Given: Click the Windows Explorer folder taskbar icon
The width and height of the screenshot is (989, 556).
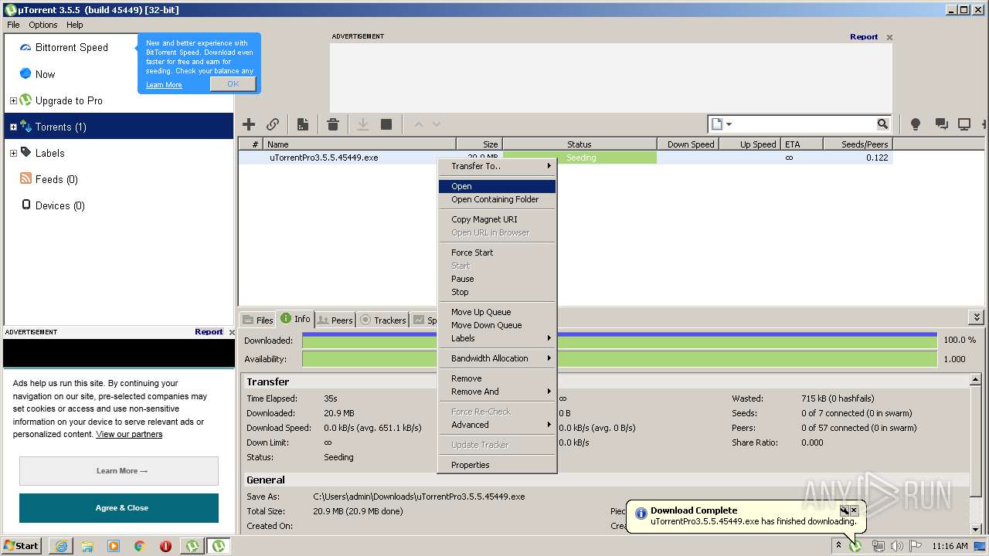Looking at the screenshot, I should tap(87, 546).
